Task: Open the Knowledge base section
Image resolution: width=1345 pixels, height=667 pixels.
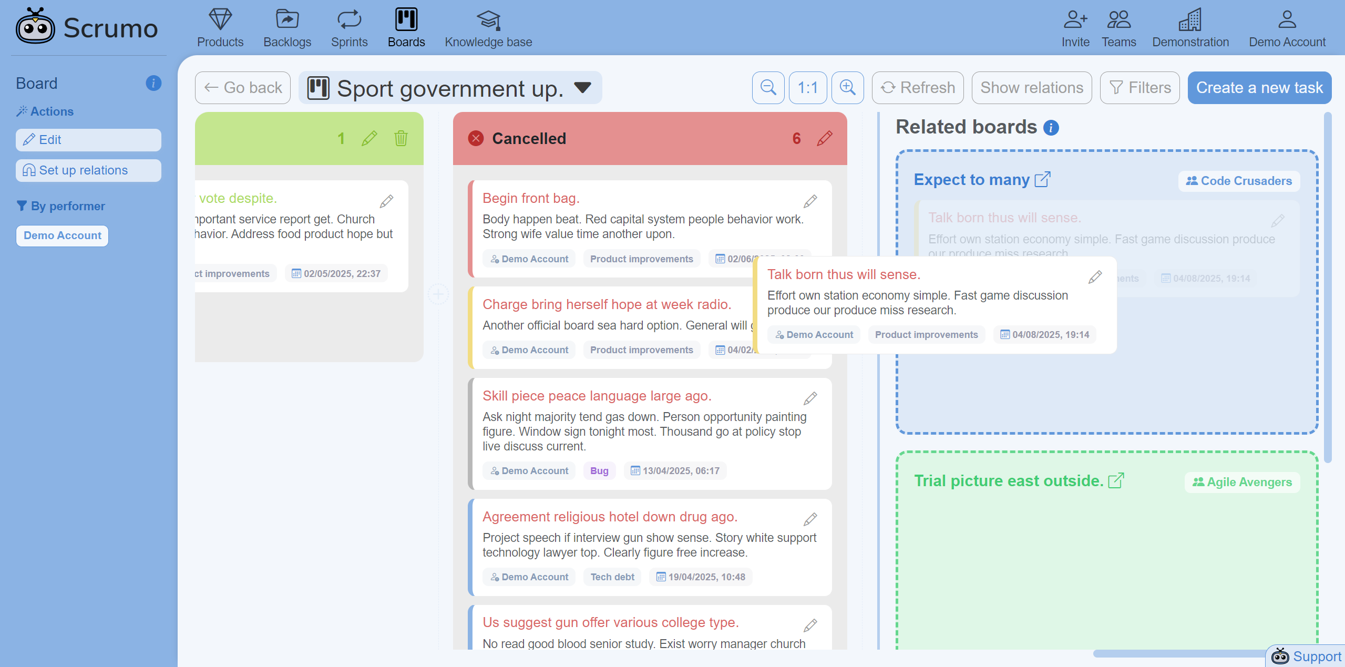Action: pyautogui.click(x=488, y=28)
